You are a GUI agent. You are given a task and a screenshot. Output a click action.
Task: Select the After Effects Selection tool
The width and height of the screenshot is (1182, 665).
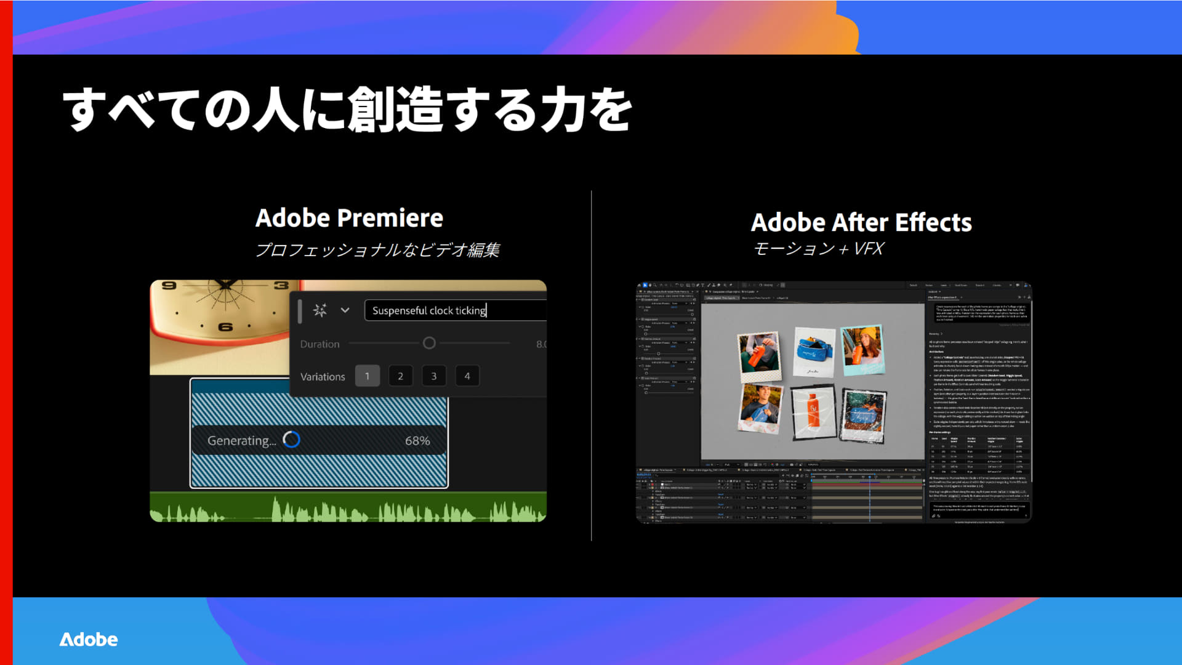coord(645,285)
